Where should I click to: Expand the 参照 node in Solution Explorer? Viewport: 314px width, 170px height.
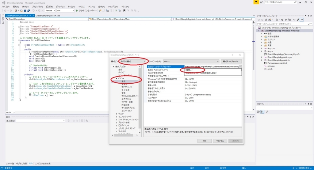pyautogui.click(x=261, y=34)
